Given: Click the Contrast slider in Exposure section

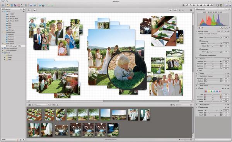Looking at the screenshot, I should [x=213, y=68].
